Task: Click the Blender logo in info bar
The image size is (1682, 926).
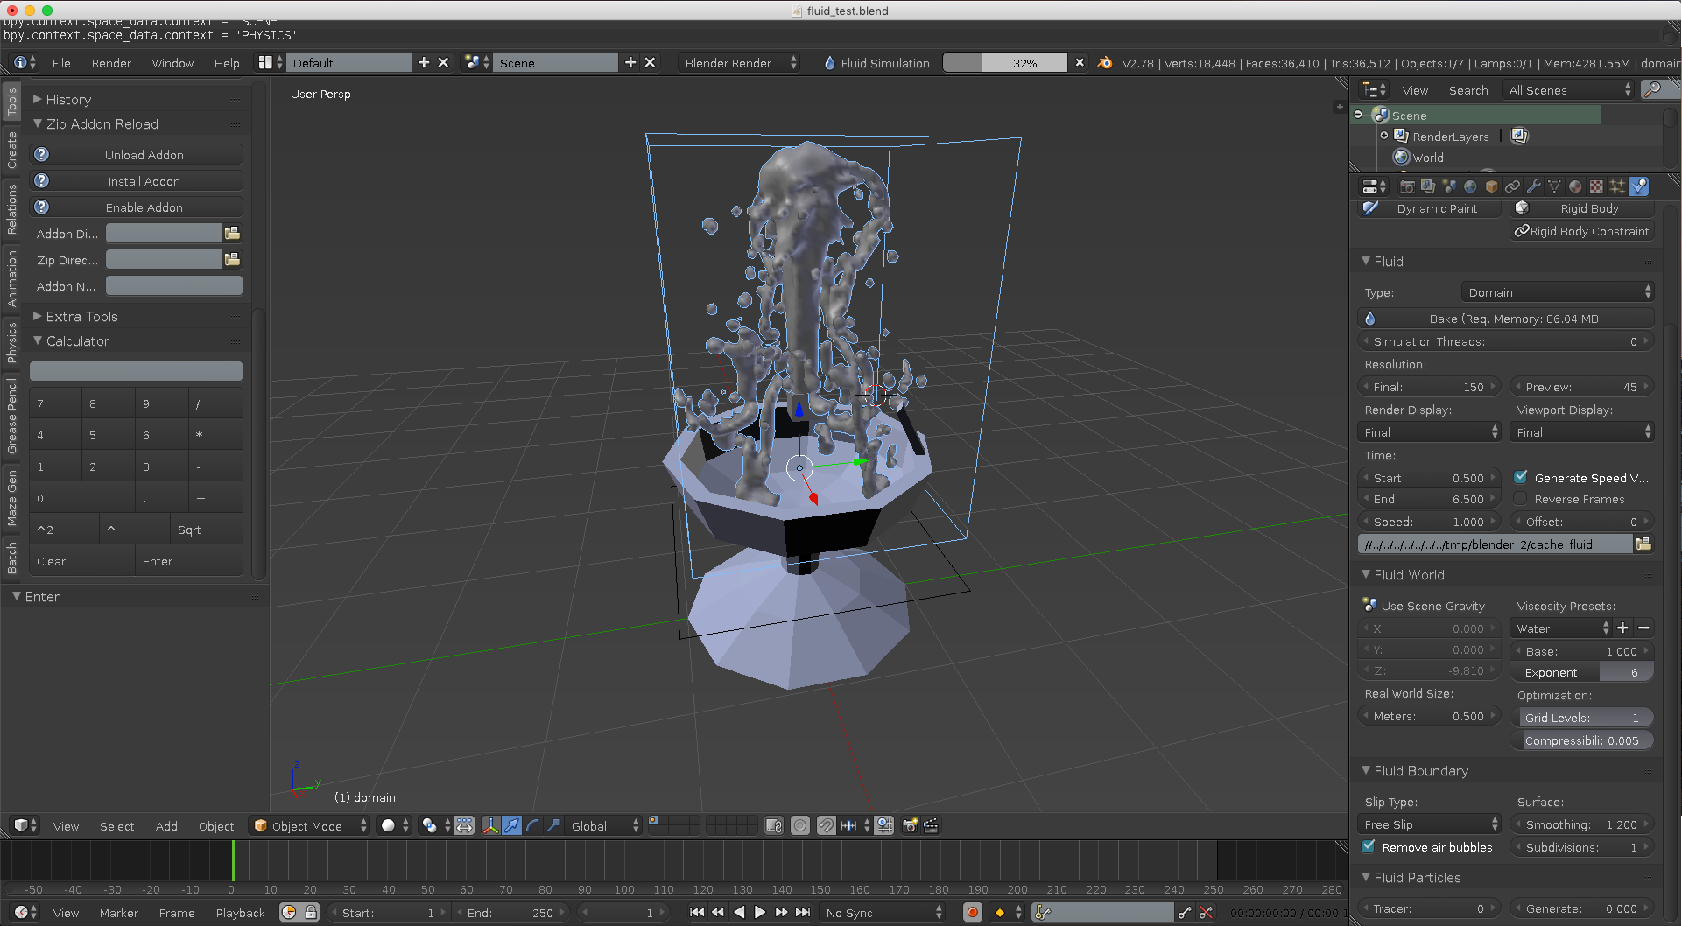Action: [x=1104, y=63]
